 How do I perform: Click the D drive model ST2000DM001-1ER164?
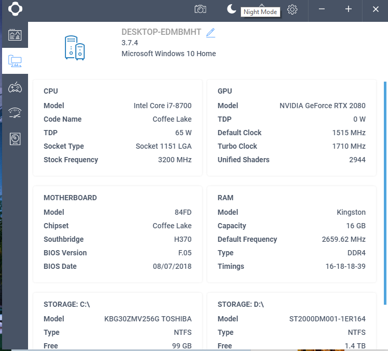(327, 319)
